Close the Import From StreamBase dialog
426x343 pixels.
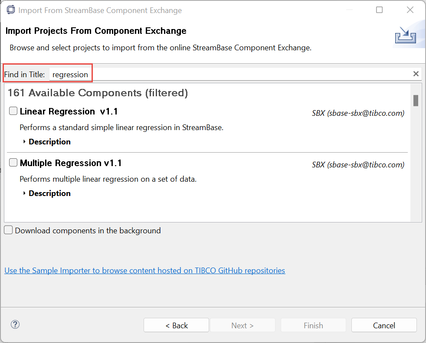pyautogui.click(x=410, y=10)
